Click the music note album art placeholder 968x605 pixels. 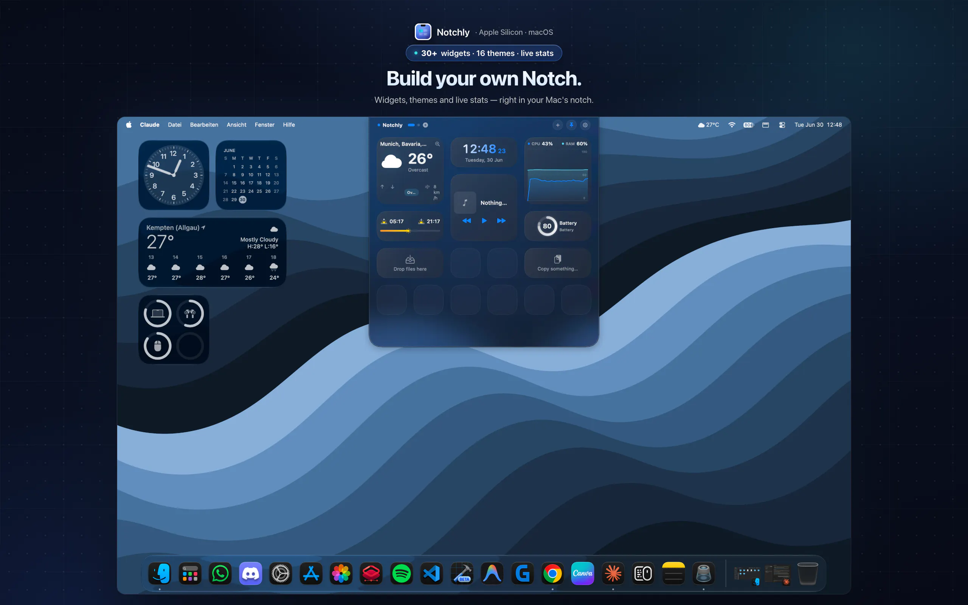click(465, 203)
